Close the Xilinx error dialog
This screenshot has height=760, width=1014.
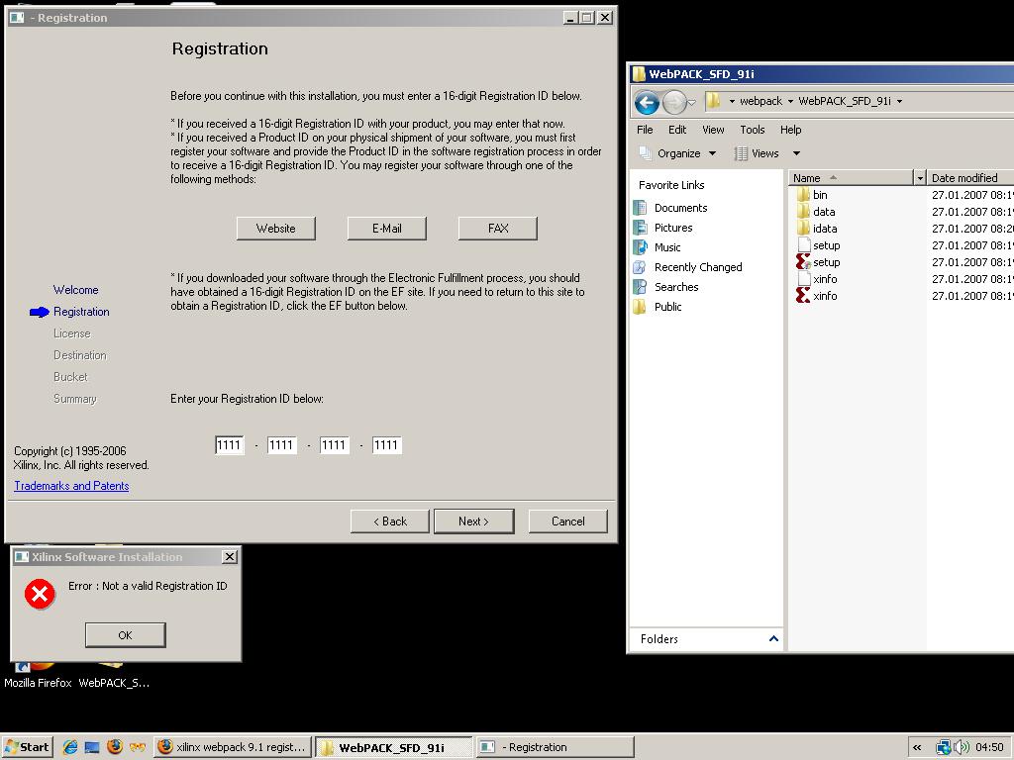coord(229,556)
